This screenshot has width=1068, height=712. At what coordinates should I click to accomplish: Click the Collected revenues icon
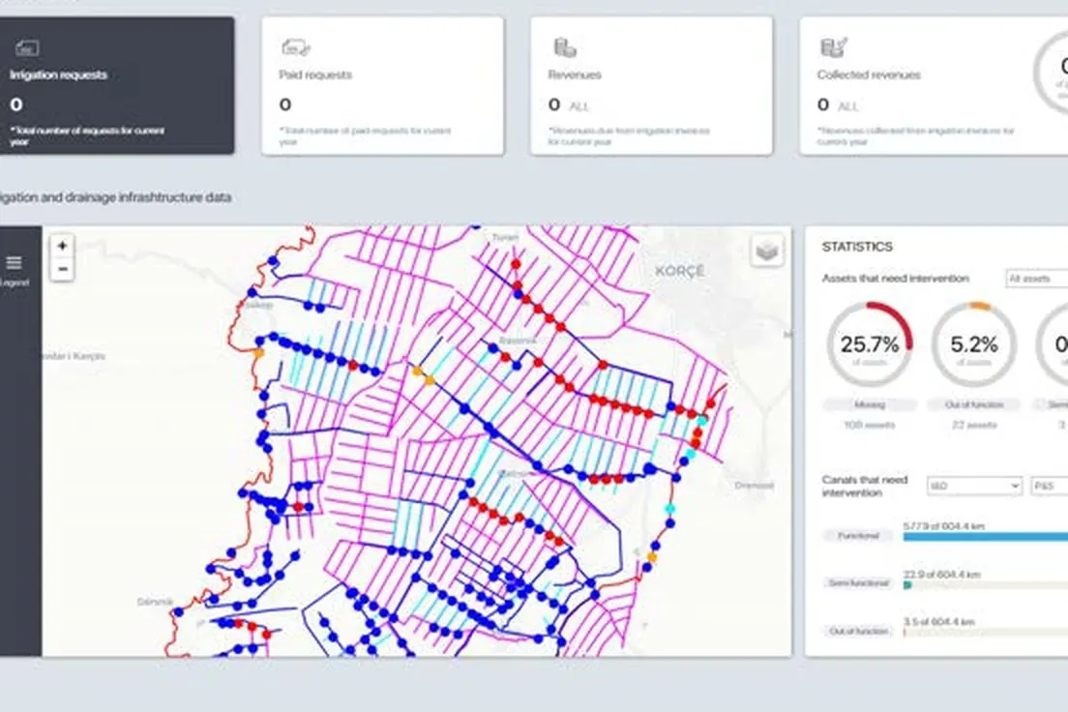834,47
